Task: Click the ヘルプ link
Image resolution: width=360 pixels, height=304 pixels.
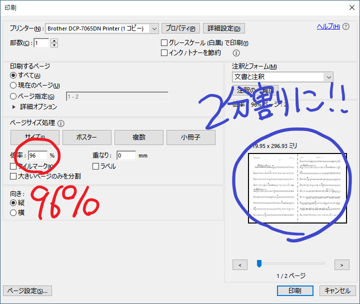Action: pyautogui.click(x=328, y=26)
